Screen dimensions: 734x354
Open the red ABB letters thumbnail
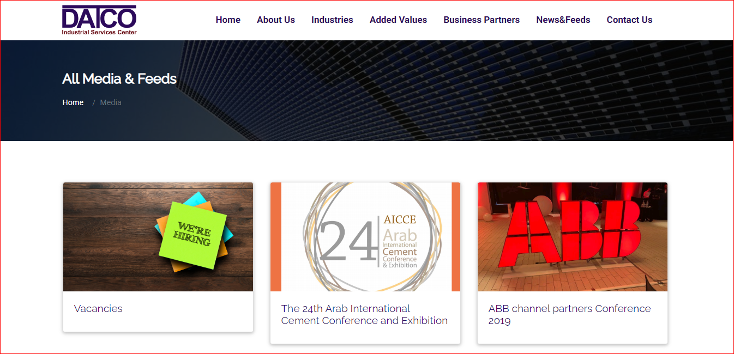click(573, 237)
